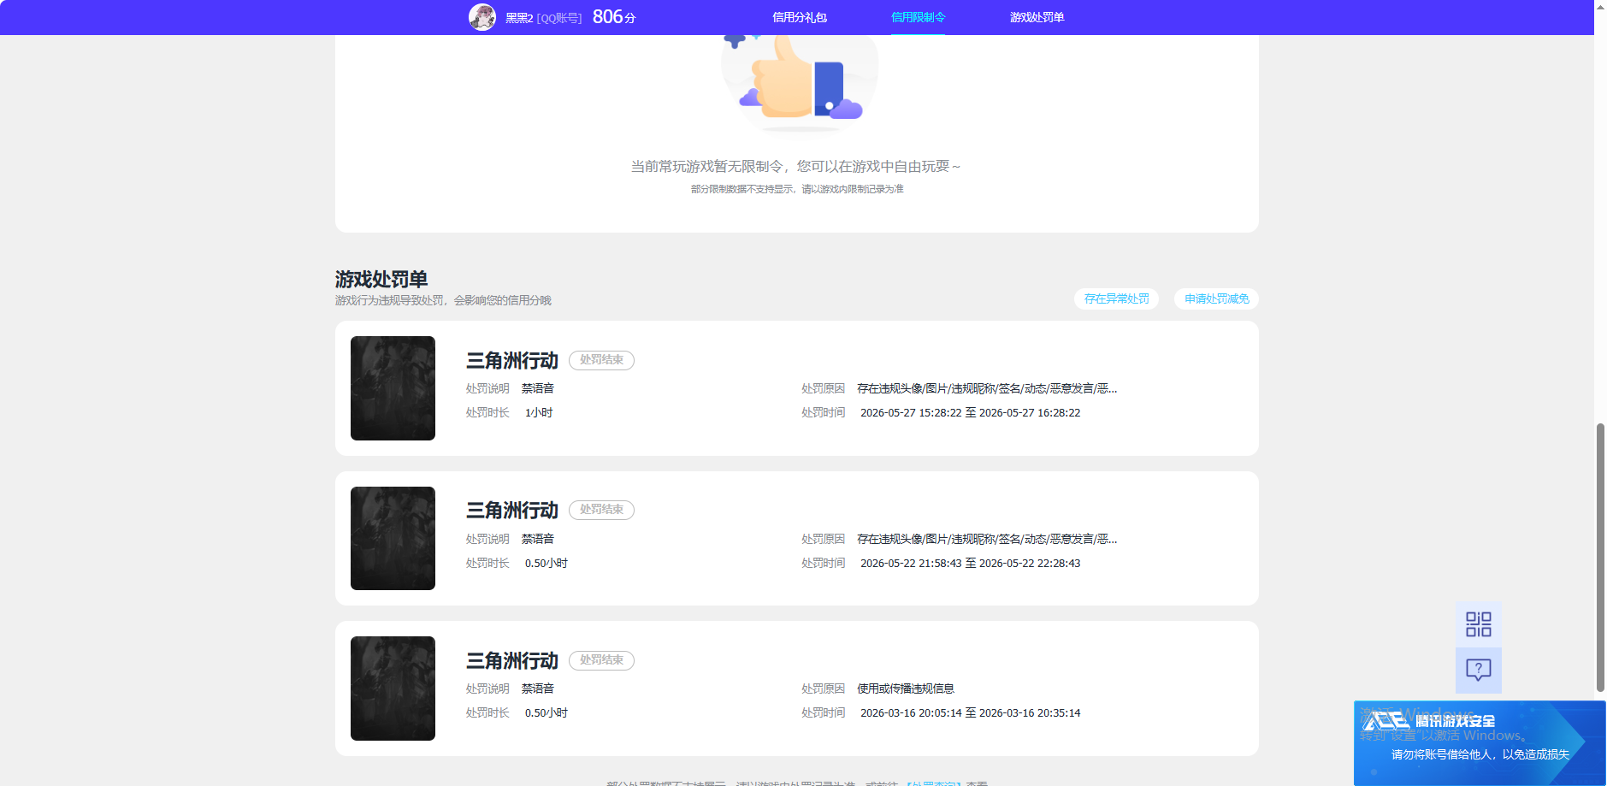
Task: Click the page vertical scrollbar thumb
Action: (x=1600, y=557)
